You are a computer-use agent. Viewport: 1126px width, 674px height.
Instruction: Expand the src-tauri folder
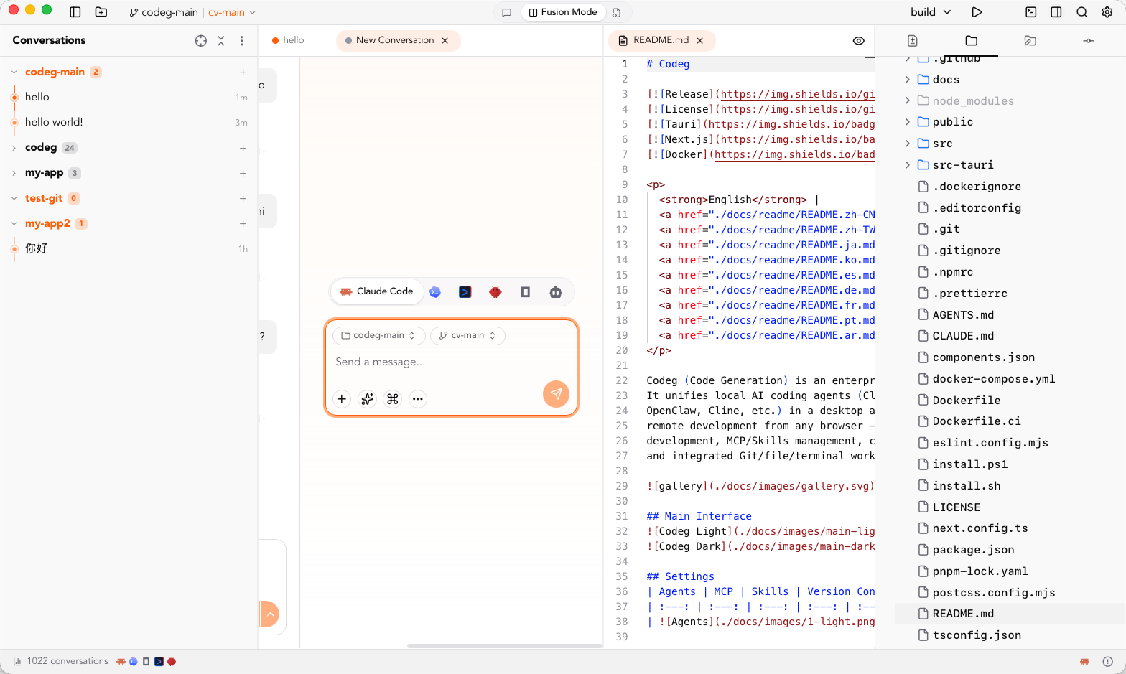click(x=908, y=165)
